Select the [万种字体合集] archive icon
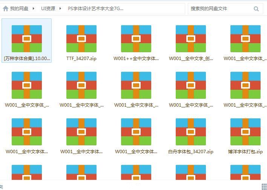The height and width of the screenshot is (190, 267). coord(27,38)
